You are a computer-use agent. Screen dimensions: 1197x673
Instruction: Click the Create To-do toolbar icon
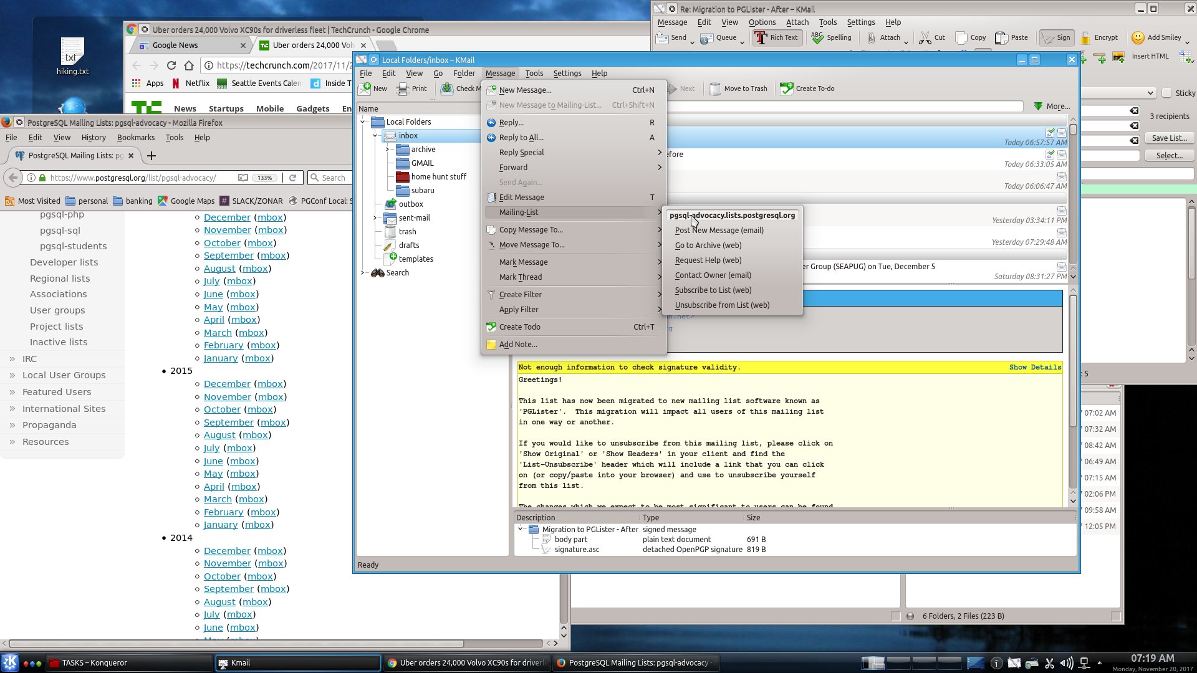click(787, 88)
